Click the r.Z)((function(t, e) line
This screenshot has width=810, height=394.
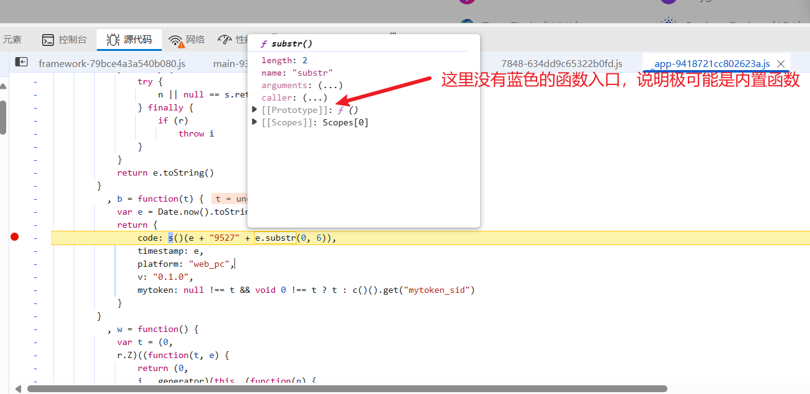point(174,355)
